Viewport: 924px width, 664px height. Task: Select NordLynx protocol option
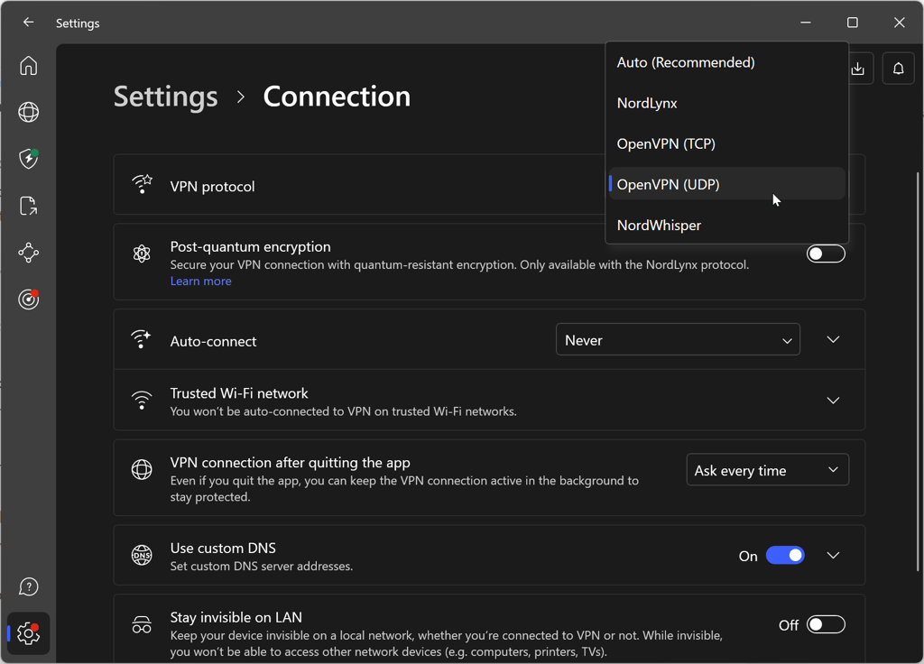pyautogui.click(x=726, y=103)
